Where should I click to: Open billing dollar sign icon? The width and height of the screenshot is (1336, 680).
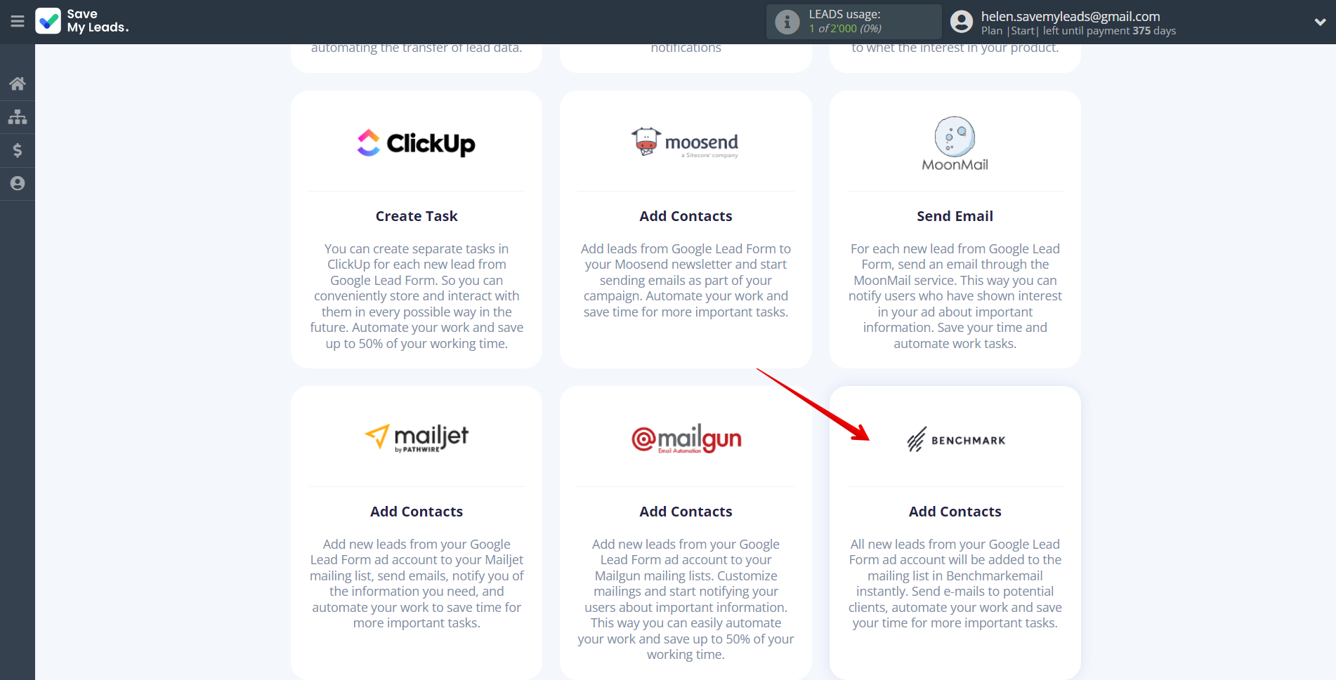(x=18, y=150)
